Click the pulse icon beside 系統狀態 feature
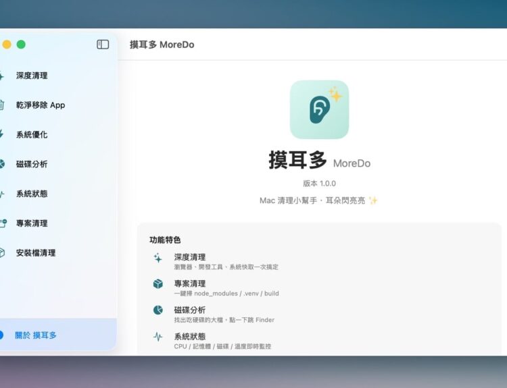The height and width of the screenshot is (388, 507). (x=158, y=337)
